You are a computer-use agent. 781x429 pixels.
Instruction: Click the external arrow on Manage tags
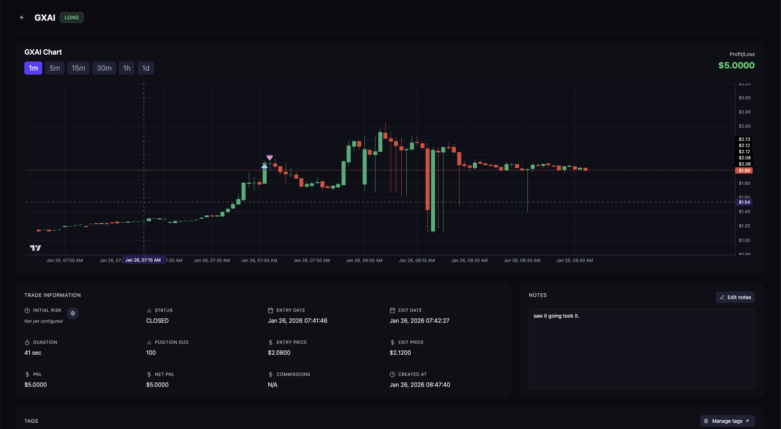tap(747, 421)
